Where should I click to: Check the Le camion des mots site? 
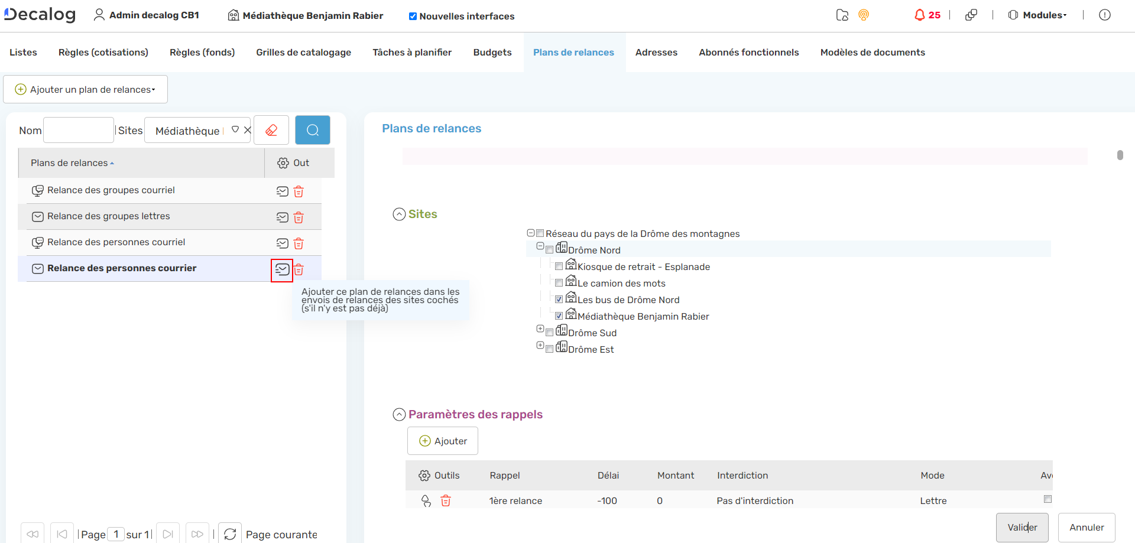(559, 283)
